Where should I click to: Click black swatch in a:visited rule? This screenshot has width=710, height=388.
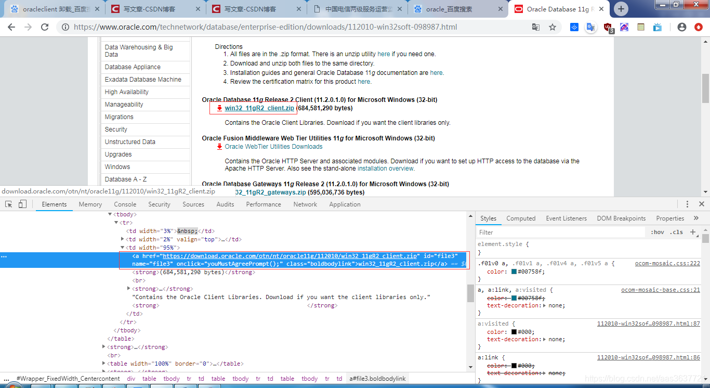515,332
